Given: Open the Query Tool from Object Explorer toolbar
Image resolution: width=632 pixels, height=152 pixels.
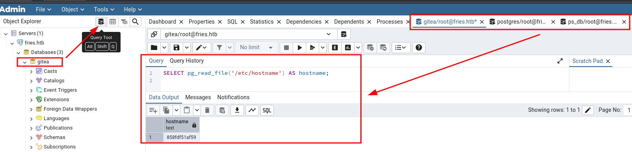Looking at the screenshot, I should point(101,22).
